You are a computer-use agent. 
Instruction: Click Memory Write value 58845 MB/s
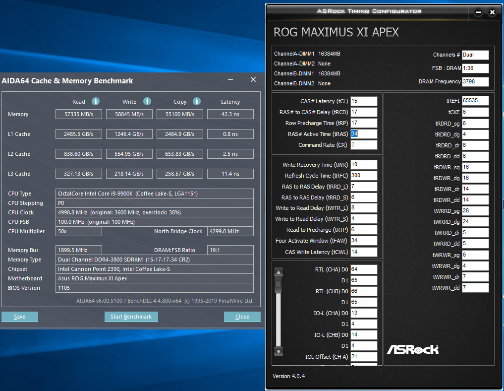(x=129, y=114)
